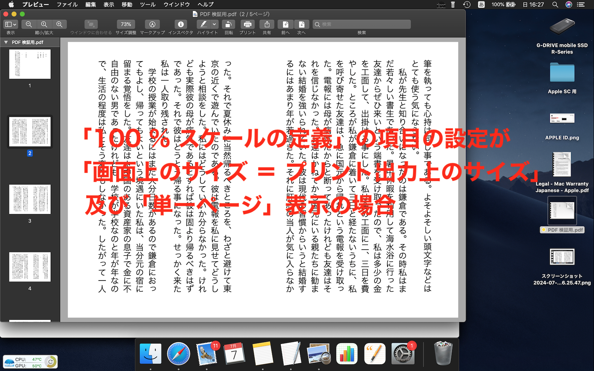Open the Share (共有) menu
Image resolution: width=594 pixels, height=371 pixels.
tap(267, 24)
